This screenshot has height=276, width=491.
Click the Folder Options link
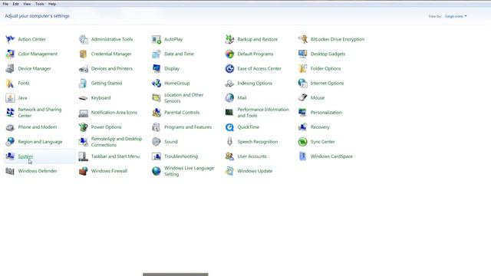325,68
